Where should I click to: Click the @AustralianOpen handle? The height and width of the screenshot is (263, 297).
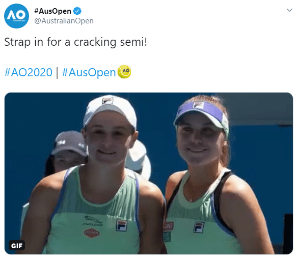[64, 21]
